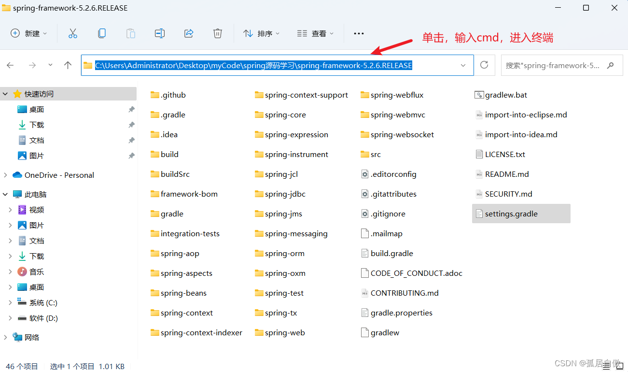
Task: Select the gradle.properties file
Action: (x=397, y=313)
